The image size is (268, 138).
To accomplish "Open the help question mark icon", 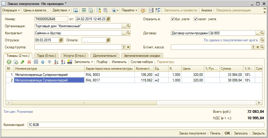I will pyautogui.click(x=143, y=11).
